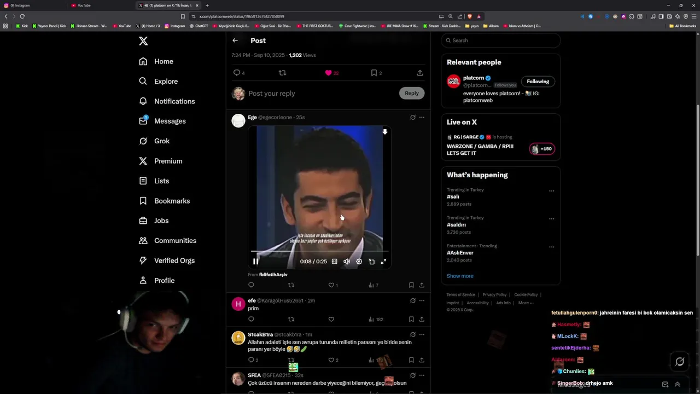700x394 pixels.
Task: Reload the page in browser
Action: coord(22,16)
